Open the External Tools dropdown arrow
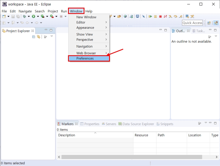This screenshot has height=166, width=220. click(56, 16)
